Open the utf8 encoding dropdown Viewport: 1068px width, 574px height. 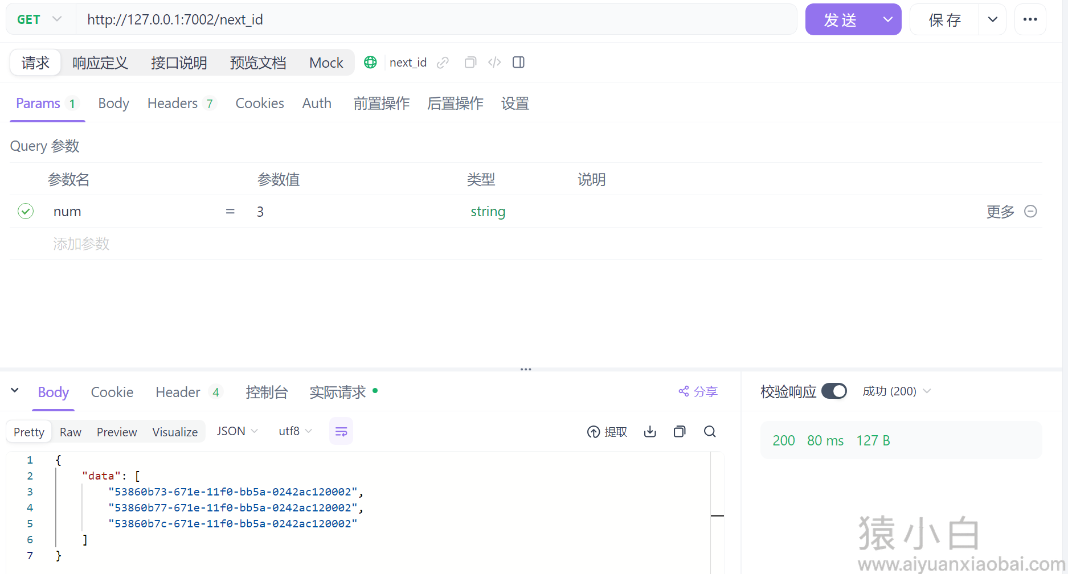(x=295, y=431)
